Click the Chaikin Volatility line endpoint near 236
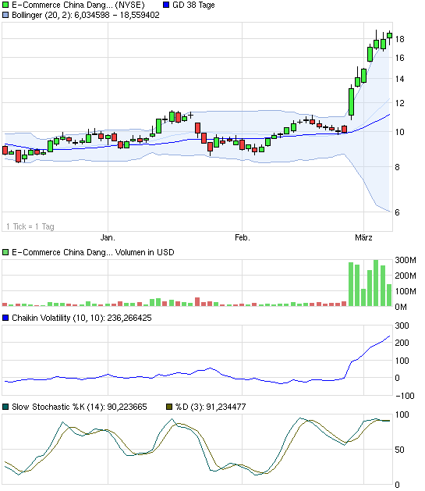Image resolution: width=425 pixels, height=491 pixels. pos(390,336)
